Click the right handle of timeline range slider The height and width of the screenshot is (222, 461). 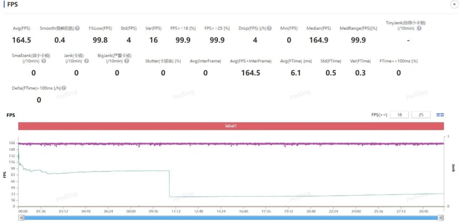coord(441,218)
